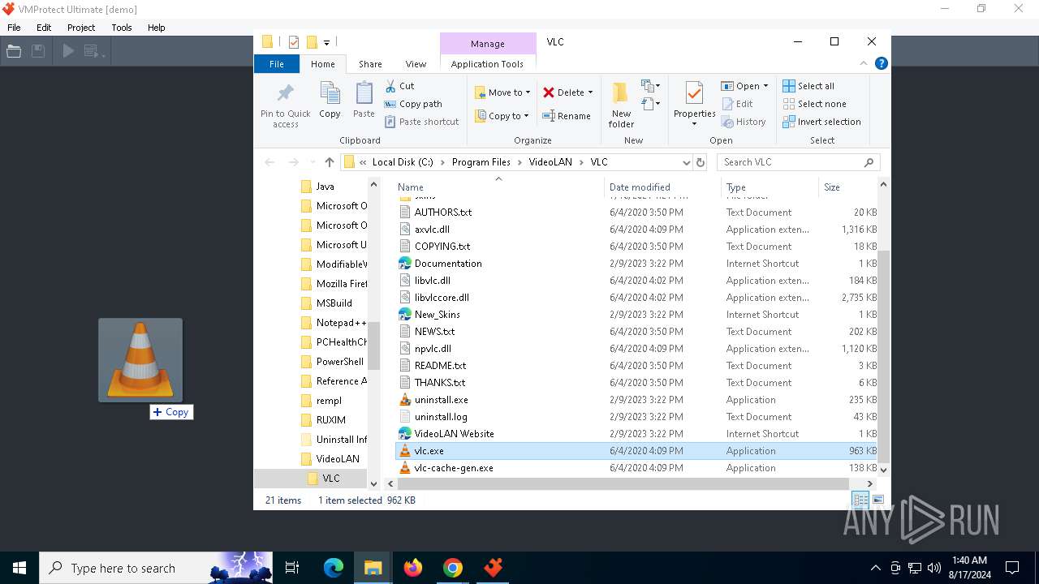Click Program Files in address path
Image resolution: width=1039 pixels, height=584 pixels.
(x=481, y=162)
